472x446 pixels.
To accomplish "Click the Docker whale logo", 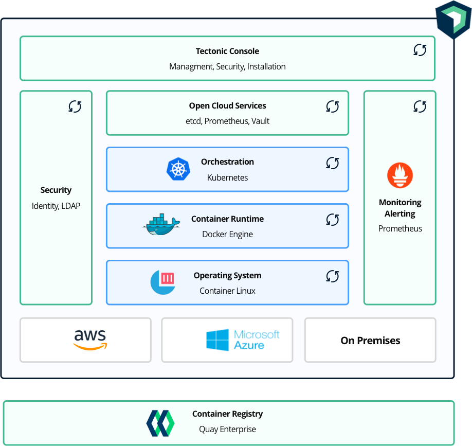I will (x=161, y=224).
